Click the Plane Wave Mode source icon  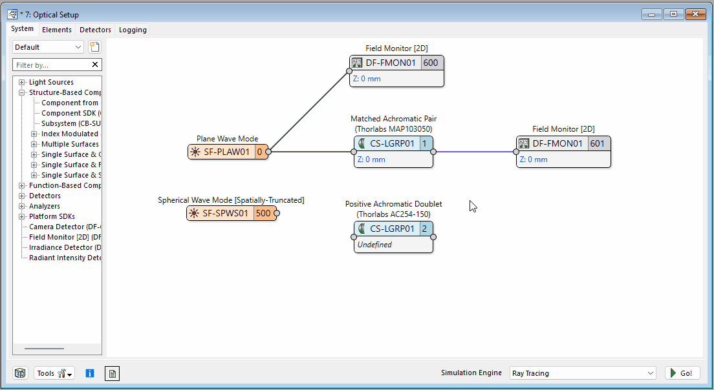195,152
